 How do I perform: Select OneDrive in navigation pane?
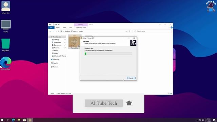56,60
